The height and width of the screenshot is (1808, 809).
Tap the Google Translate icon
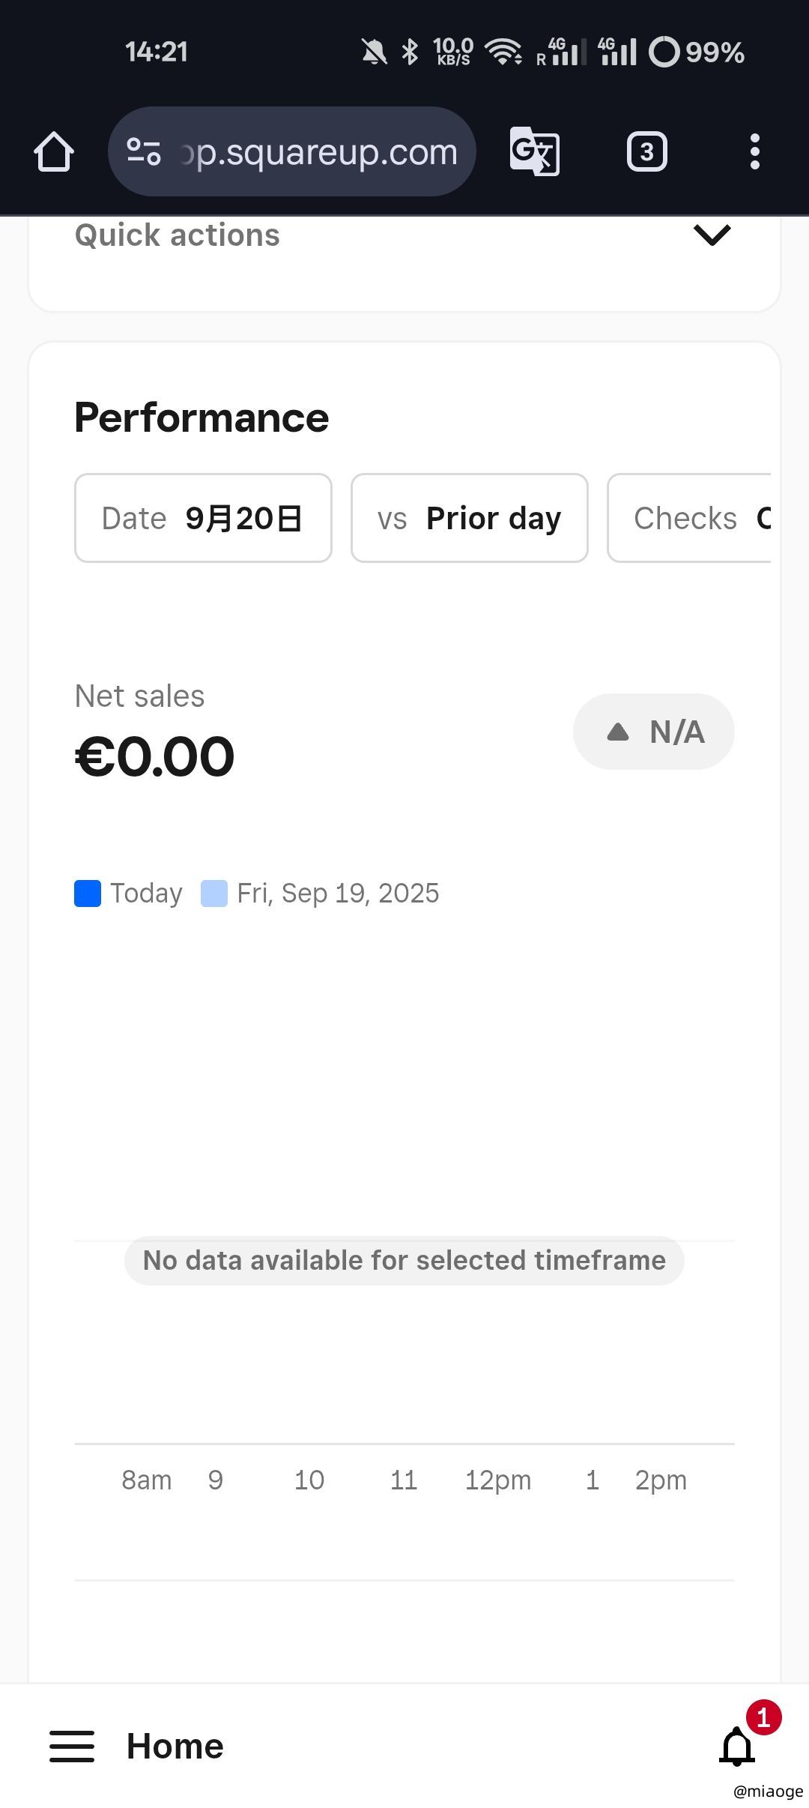point(534,152)
